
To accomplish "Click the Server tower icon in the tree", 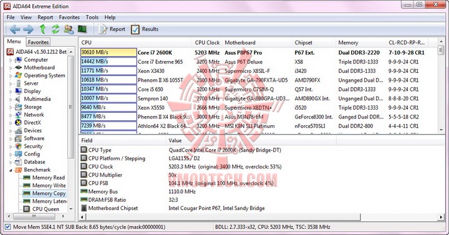I will click(18, 84).
